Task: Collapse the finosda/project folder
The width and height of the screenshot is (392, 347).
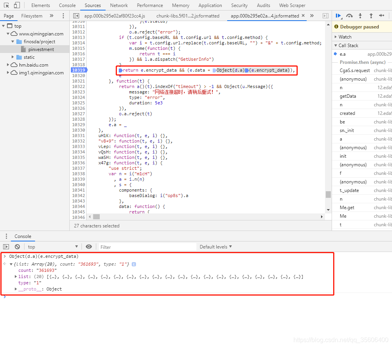Action: [x=12, y=41]
